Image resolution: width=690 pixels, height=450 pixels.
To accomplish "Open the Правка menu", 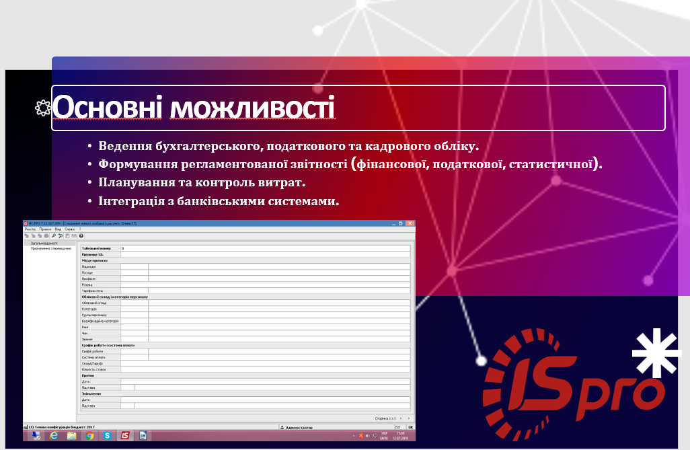I will (45, 229).
